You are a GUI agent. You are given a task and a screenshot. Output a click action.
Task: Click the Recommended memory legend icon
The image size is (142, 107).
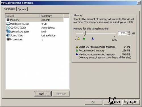click(x=77, y=51)
